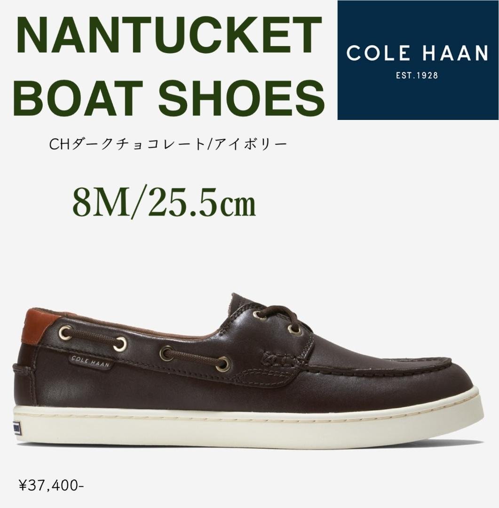Click the NANTUCKET headline text
499x508 pixels.
point(168,37)
